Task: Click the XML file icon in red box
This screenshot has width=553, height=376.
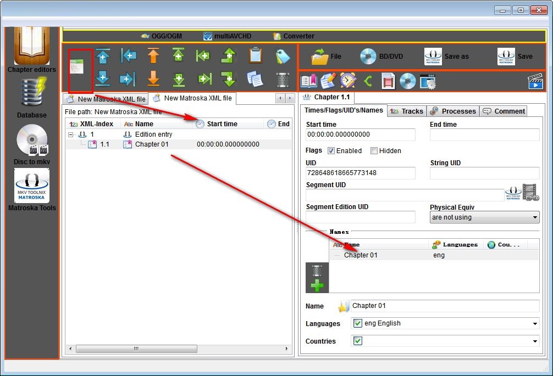Action: 76,65
